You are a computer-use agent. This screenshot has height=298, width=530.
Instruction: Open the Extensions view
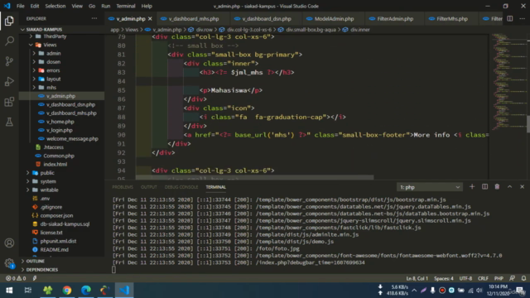[x=9, y=102]
